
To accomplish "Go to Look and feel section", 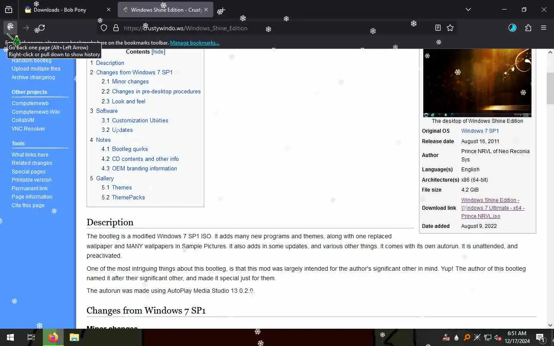I will click(x=129, y=101).
